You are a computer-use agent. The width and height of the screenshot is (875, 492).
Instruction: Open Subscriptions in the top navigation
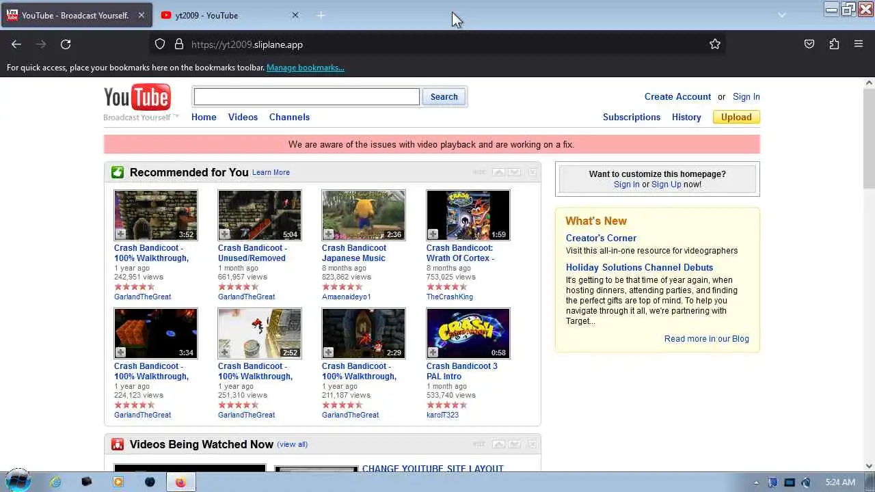632,117
